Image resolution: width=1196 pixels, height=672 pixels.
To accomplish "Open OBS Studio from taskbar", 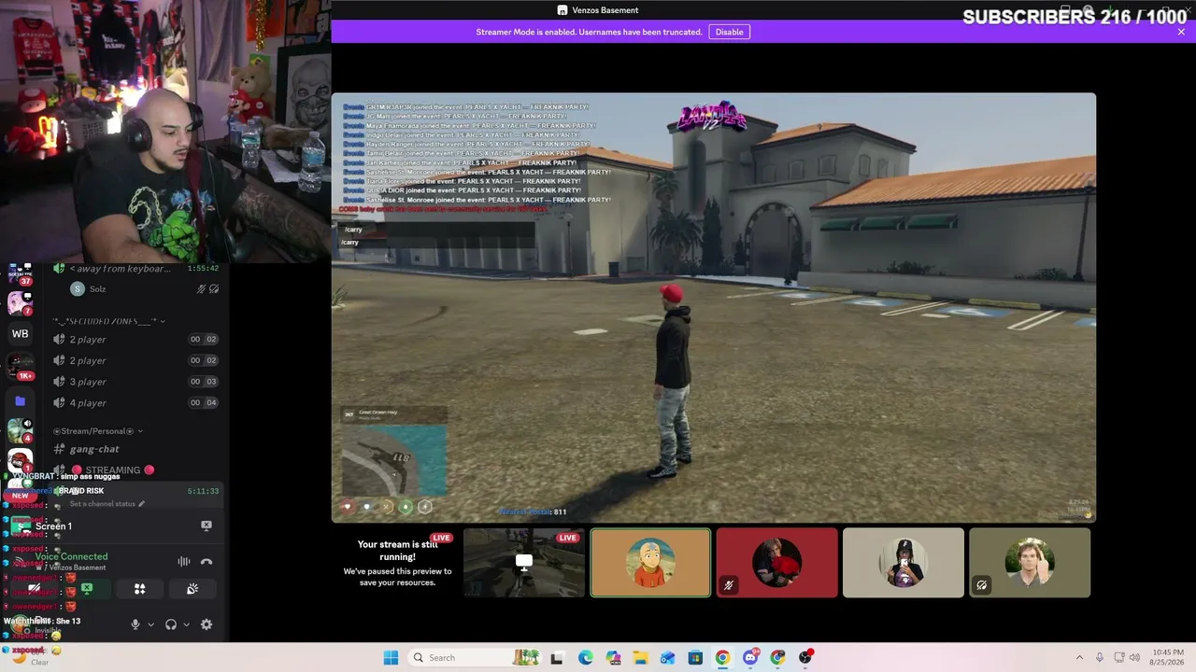I will (805, 658).
